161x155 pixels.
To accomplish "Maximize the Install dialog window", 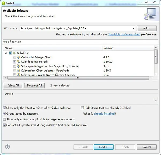I will (146, 2).
